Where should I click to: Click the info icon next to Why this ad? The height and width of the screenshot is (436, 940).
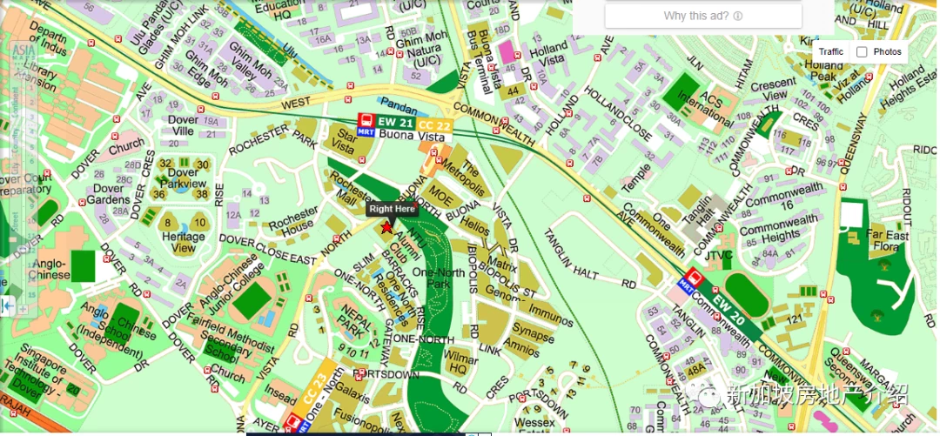[738, 17]
